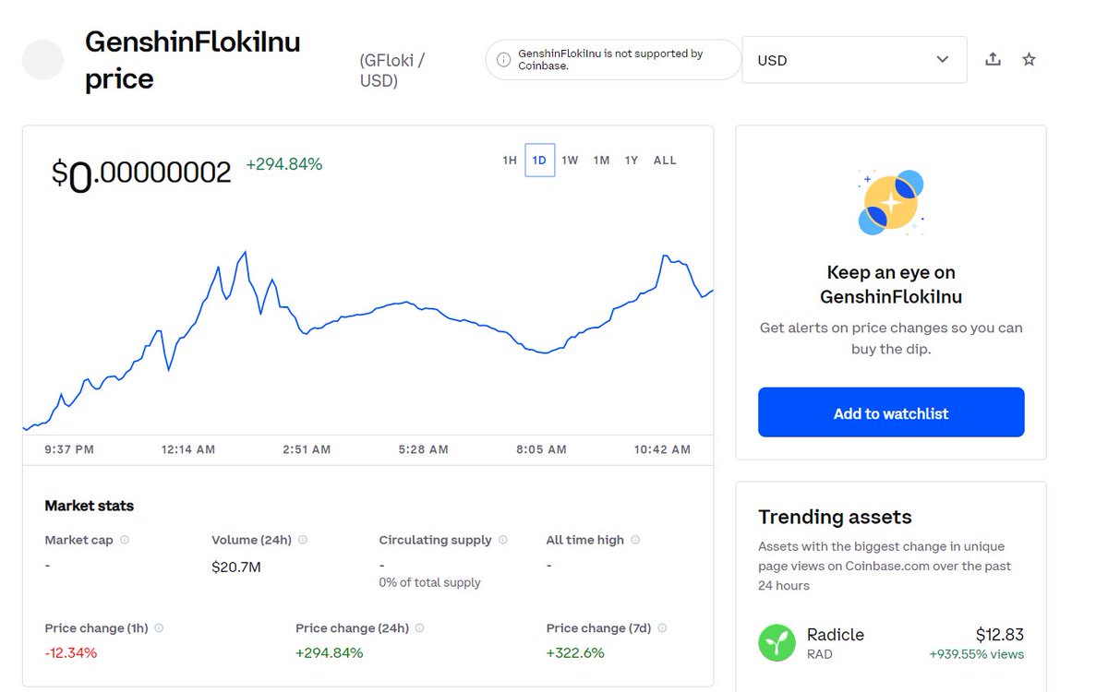The height and width of the screenshot is (692, 1108).
Task: Switch chart to 1W range
Action: (570, 161)
